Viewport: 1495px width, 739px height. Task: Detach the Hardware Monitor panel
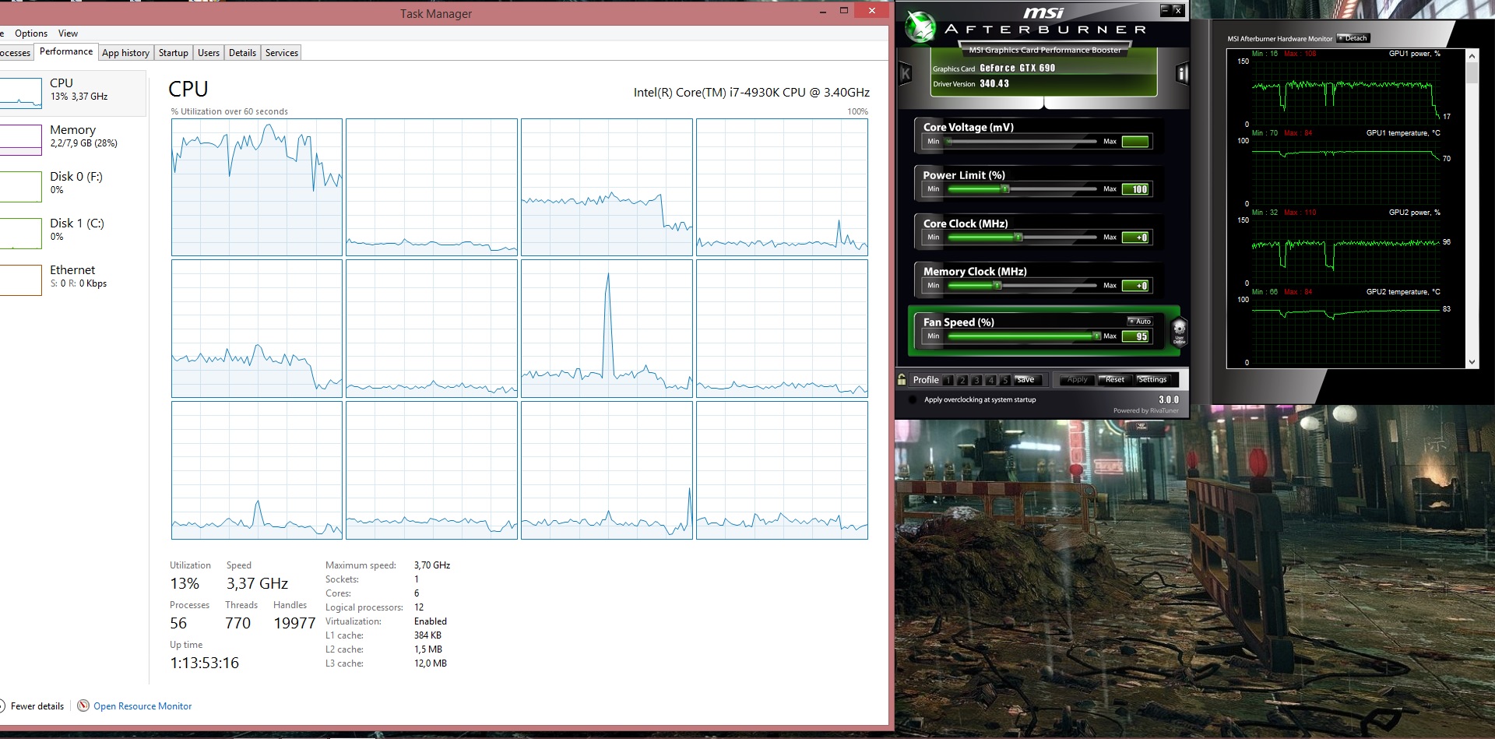1353,38
